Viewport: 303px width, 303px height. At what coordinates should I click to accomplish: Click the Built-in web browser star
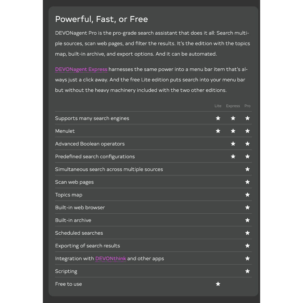pyautogui.click(x=248, y=207)
